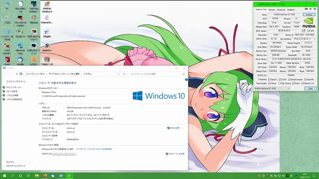Click プロダクト キーの変更 link
Viewport: 319px width, 179px height.
tap(177, 154)
